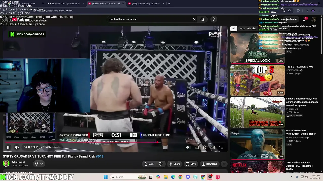The width and height of the screenshot is (323, 181).
Task: Open YouTube account avatar menu
Action: (x=314, y=19)
